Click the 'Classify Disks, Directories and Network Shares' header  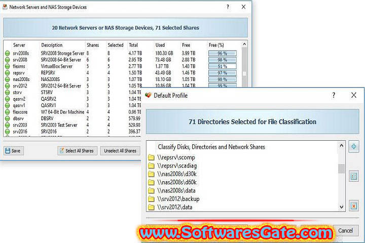(211, 147)
